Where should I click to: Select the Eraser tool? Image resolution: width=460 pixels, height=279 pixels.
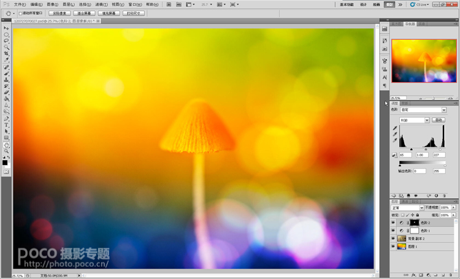(x=6, y=93)
